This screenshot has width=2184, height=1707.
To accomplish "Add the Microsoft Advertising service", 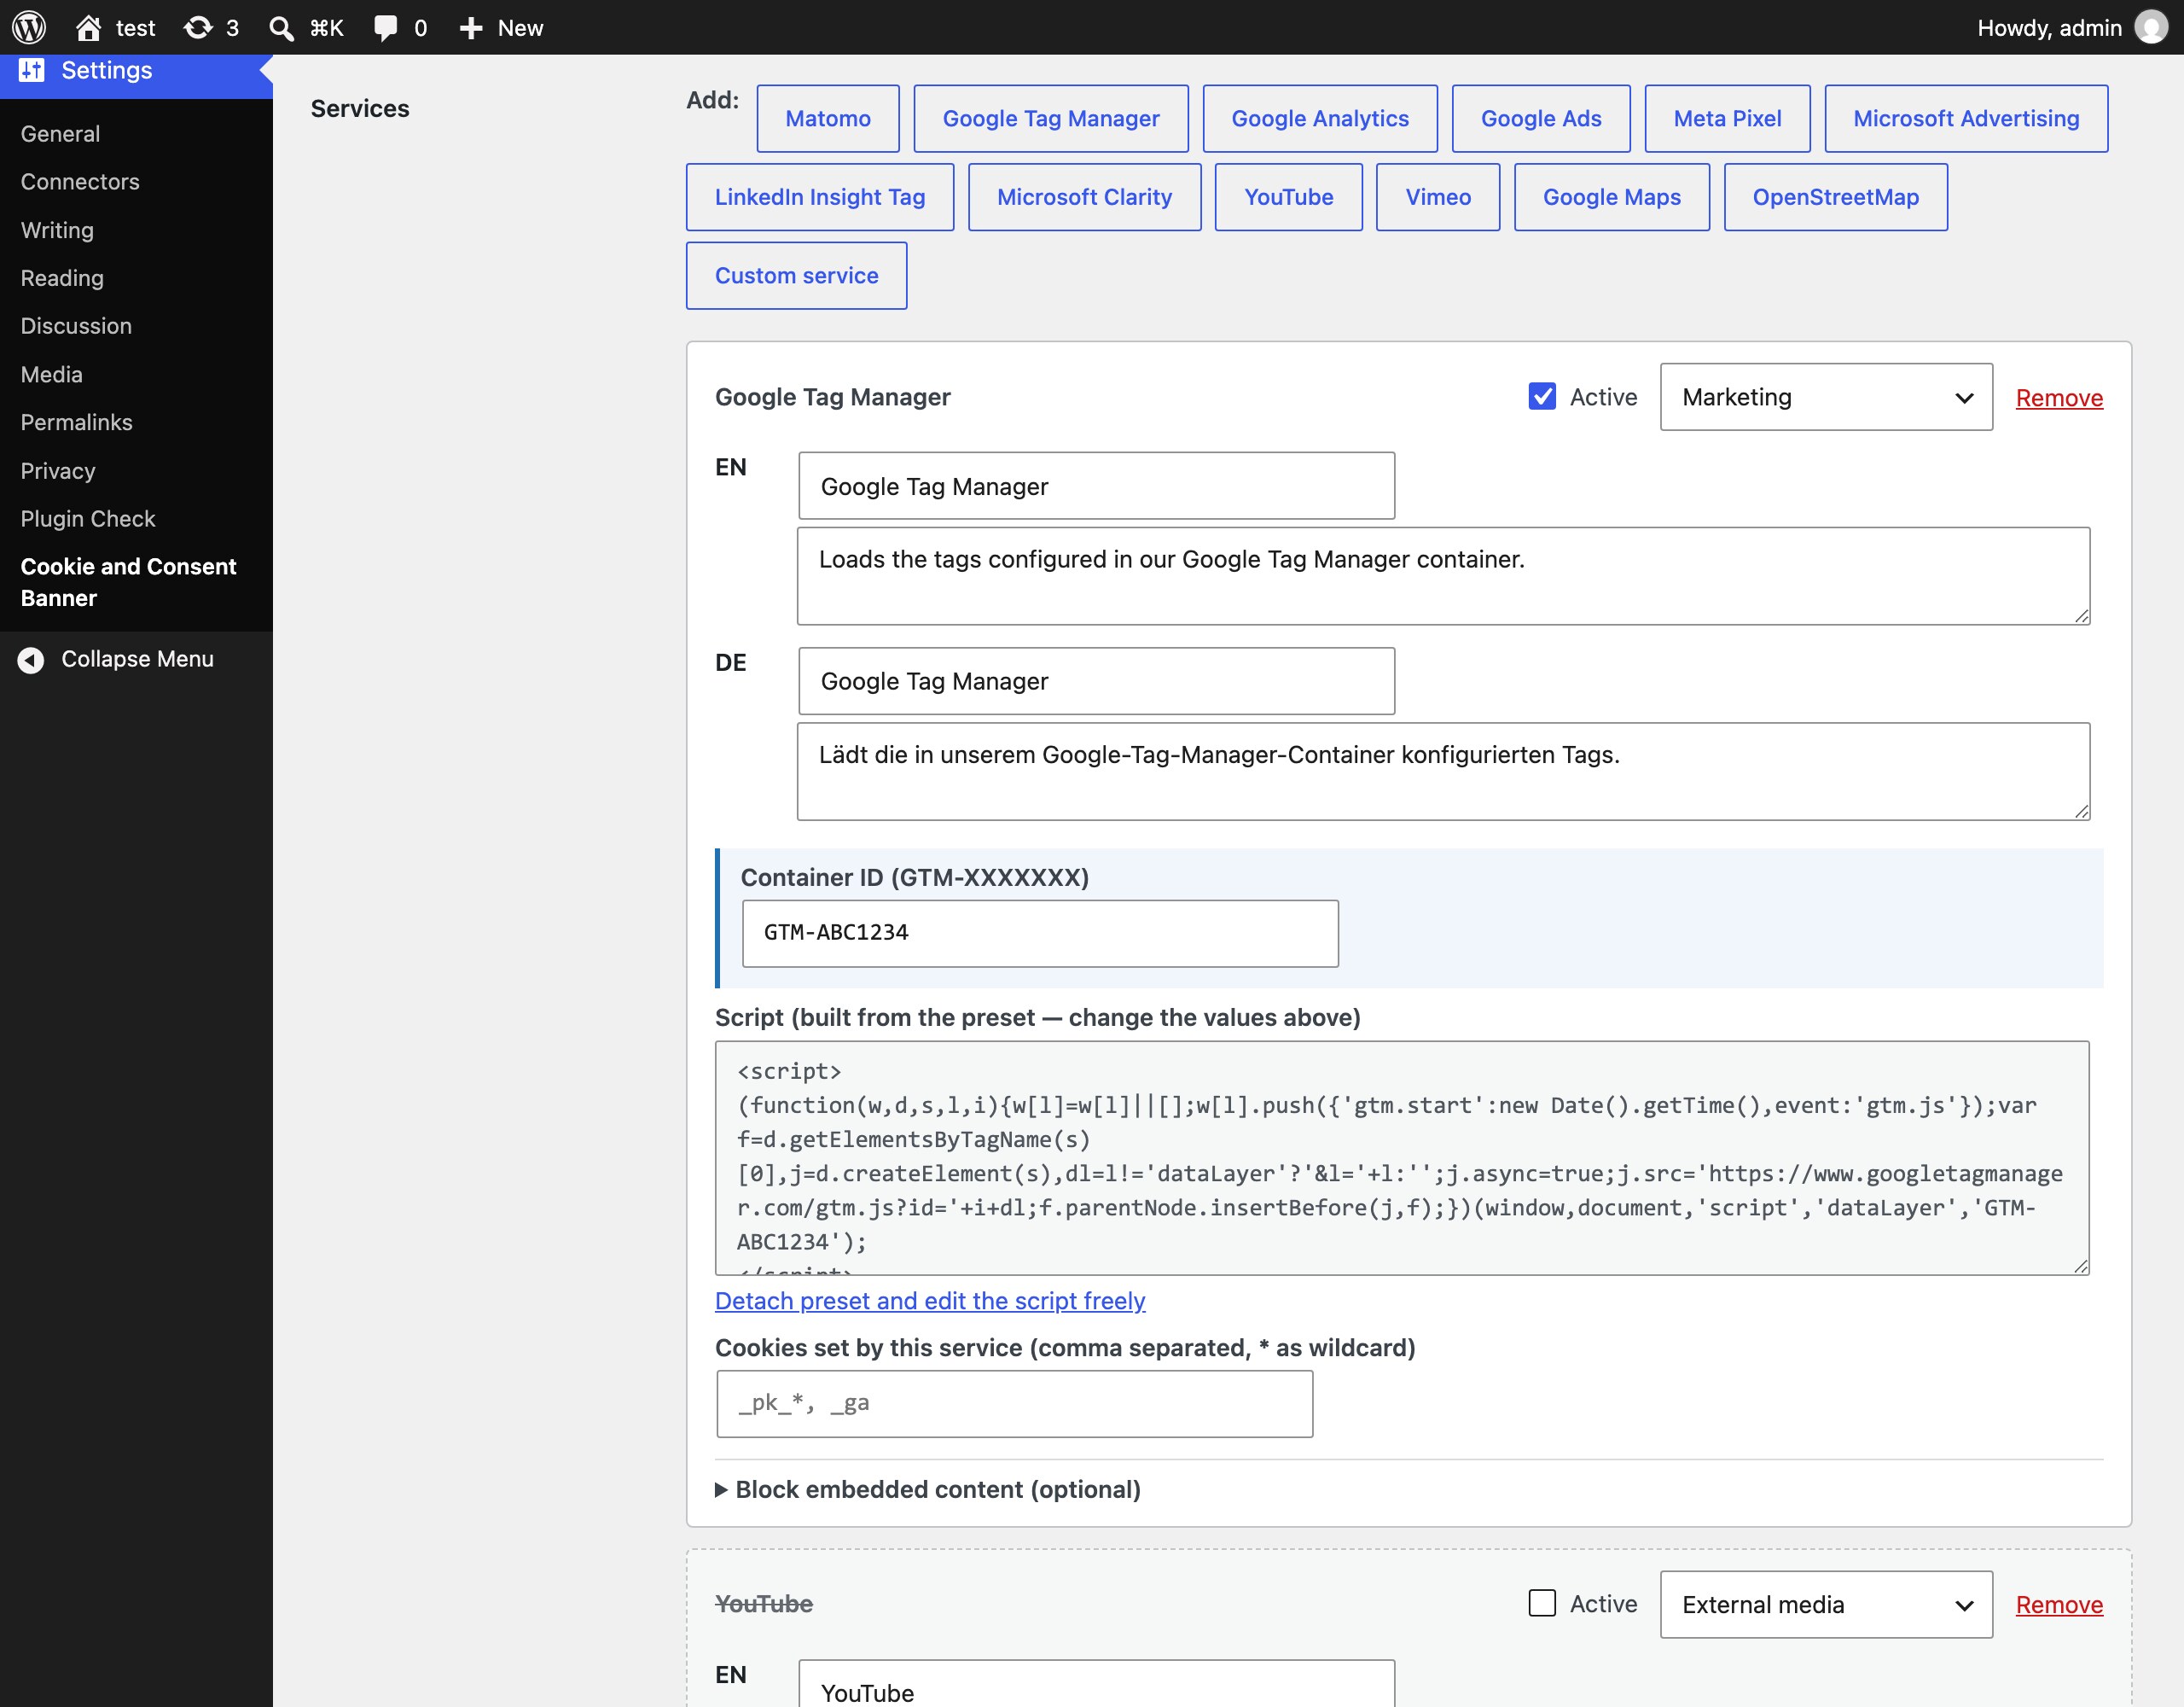I will pyautogui.click(x=1966, y=118).
